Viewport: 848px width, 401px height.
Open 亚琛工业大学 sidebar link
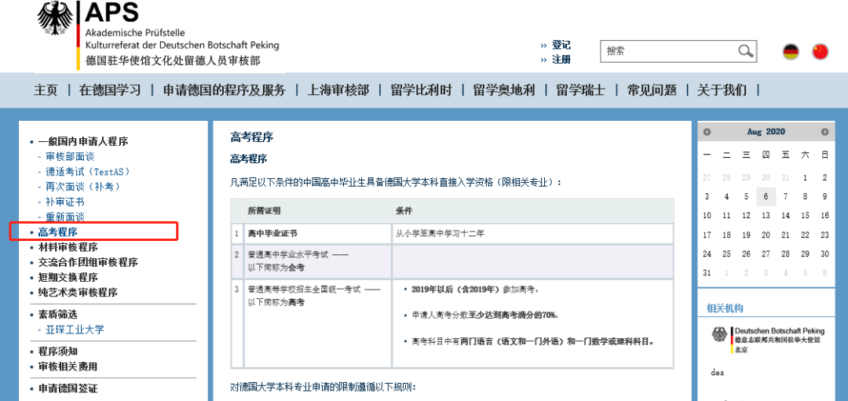pos(75,330)
